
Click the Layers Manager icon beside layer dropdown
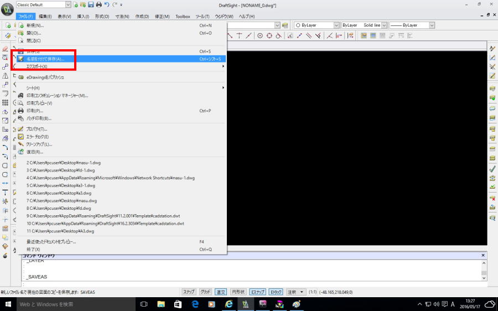pos(285,25)
